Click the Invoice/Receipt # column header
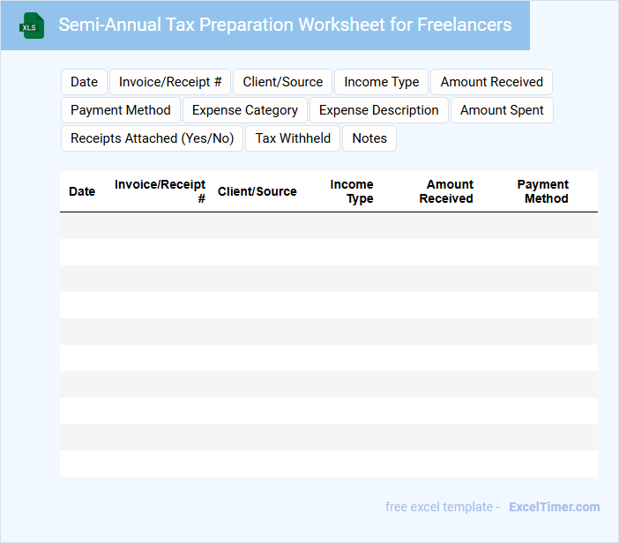The image size is (619, 543). (x=160, y=191)
